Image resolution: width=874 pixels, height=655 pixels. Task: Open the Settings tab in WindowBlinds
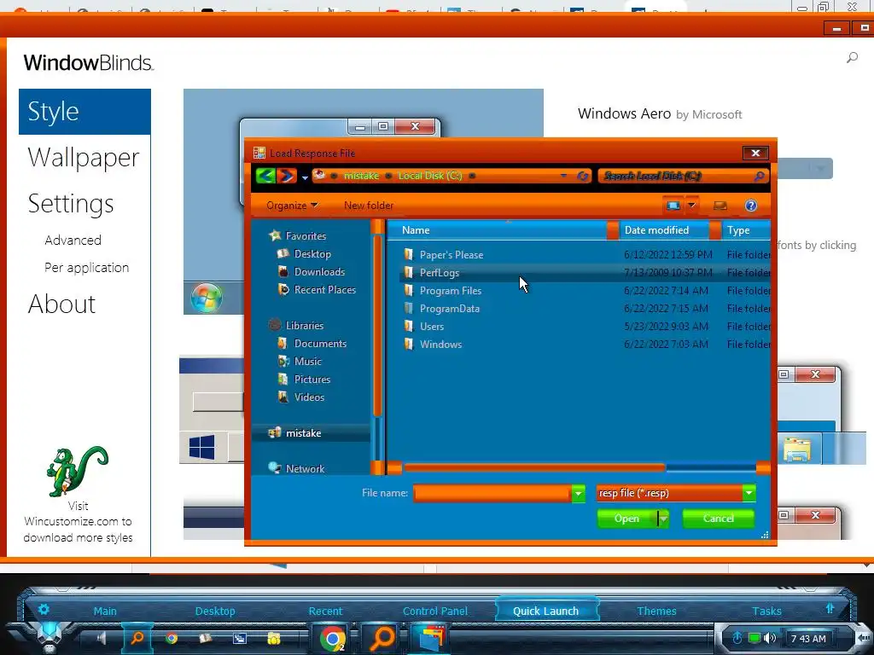pyautogui.click(x=71, y=203)
